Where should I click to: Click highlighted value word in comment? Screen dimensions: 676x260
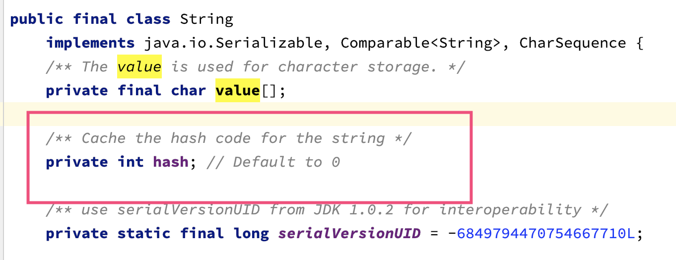(139, 67)
